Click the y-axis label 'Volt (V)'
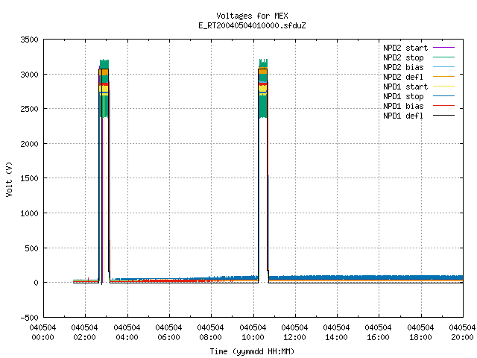Viewport: 477px width, 358px height. [9, 179]
